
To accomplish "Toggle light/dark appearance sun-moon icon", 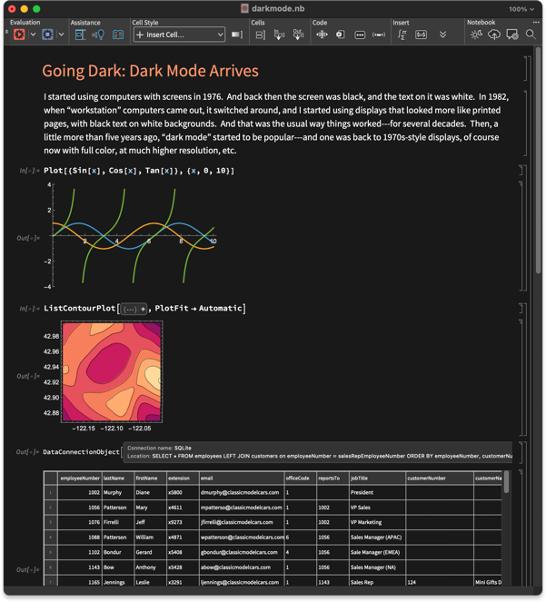I will click(476, 35).
